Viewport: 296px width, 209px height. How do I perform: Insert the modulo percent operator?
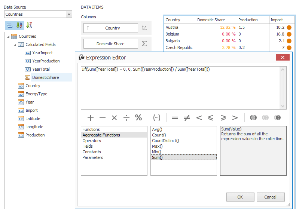click(x=138, y=118)
